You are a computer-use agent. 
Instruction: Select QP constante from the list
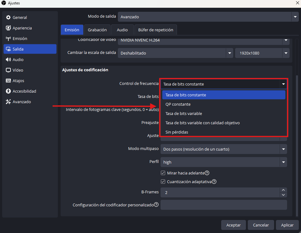coord(178,104)
